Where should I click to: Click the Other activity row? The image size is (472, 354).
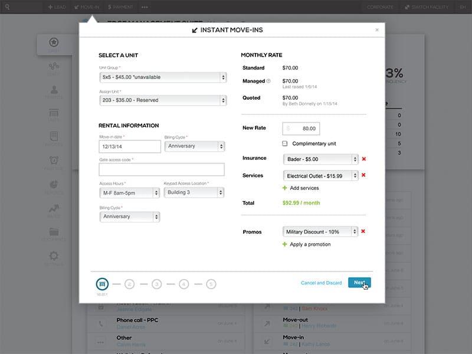166,342
